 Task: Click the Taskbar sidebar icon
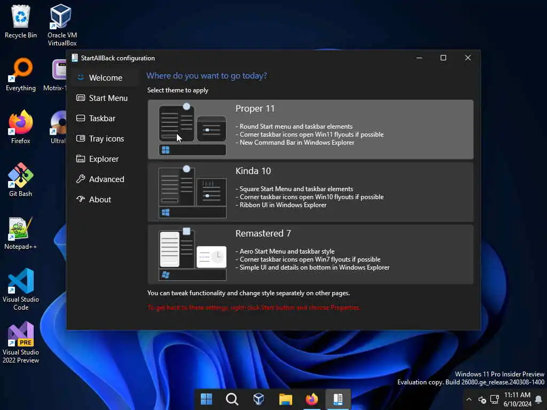pos(81,118)
